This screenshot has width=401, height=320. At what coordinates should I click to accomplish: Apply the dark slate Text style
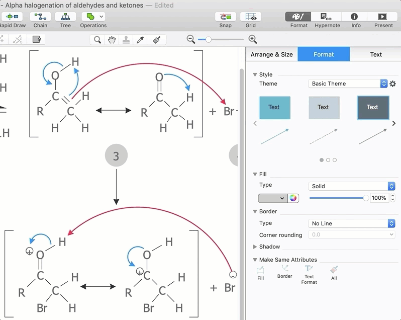point(373,108)
